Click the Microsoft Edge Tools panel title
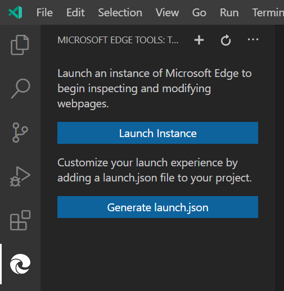284x291 pixels. pyautogui.click(x=118, y=40)
